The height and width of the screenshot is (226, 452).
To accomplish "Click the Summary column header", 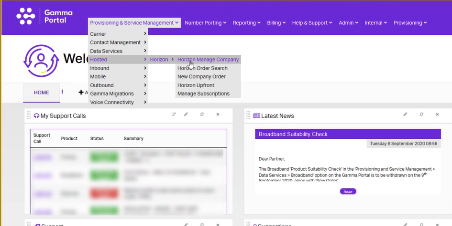I will [x=133, y=138].
